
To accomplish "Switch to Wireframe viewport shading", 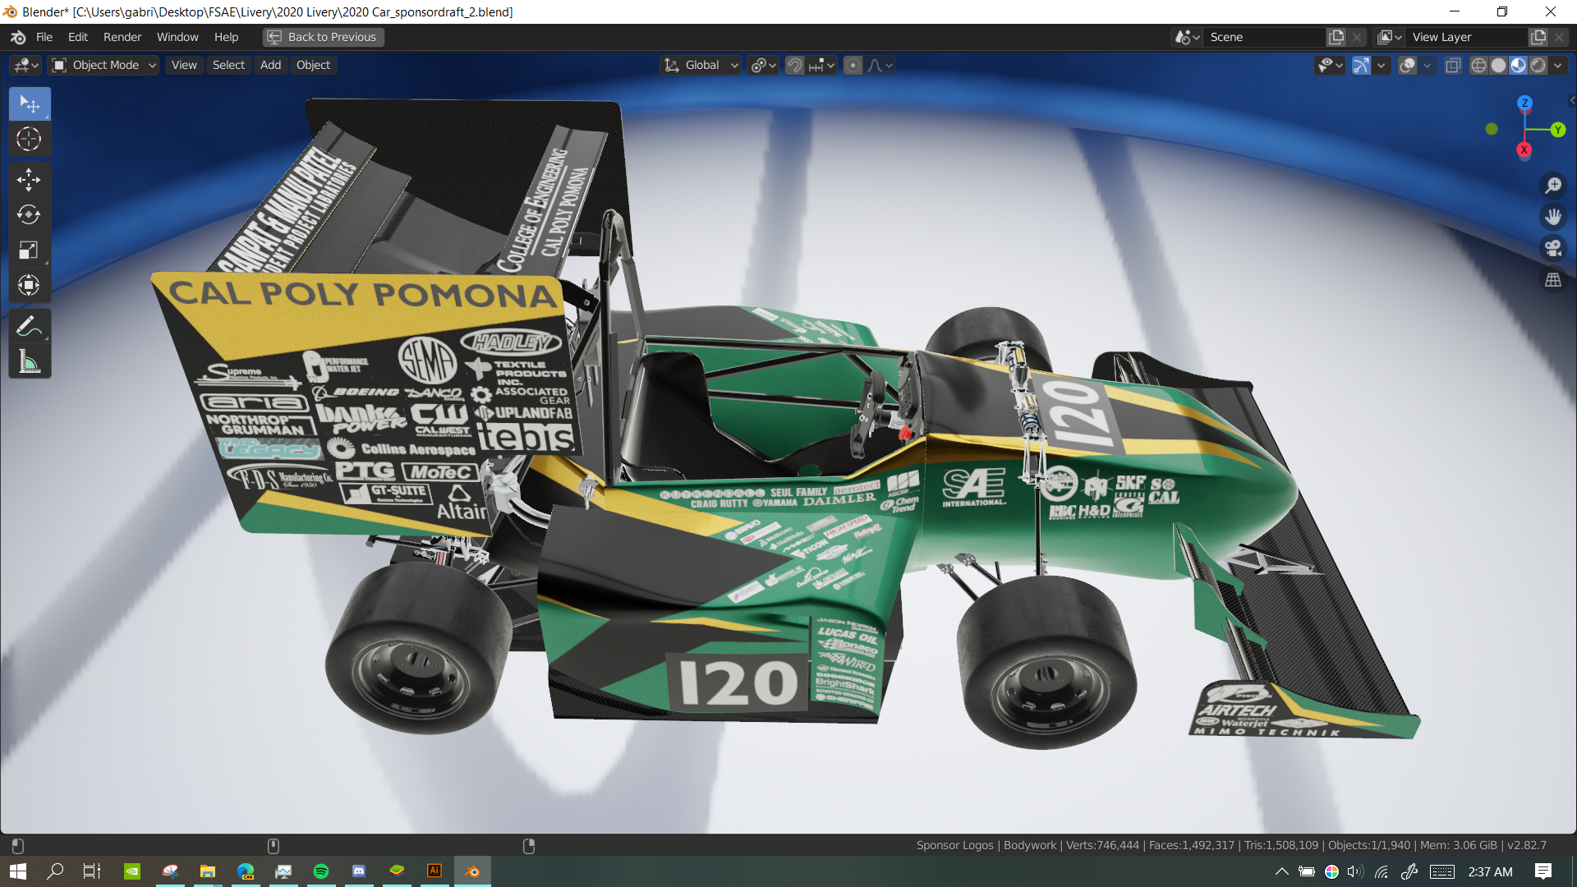I will coord(1478,65).
